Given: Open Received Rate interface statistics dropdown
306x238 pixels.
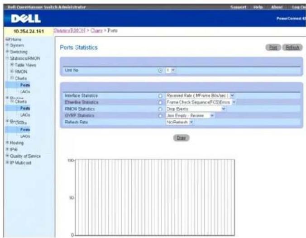Looking at the screenshot, I should point(200,95).
